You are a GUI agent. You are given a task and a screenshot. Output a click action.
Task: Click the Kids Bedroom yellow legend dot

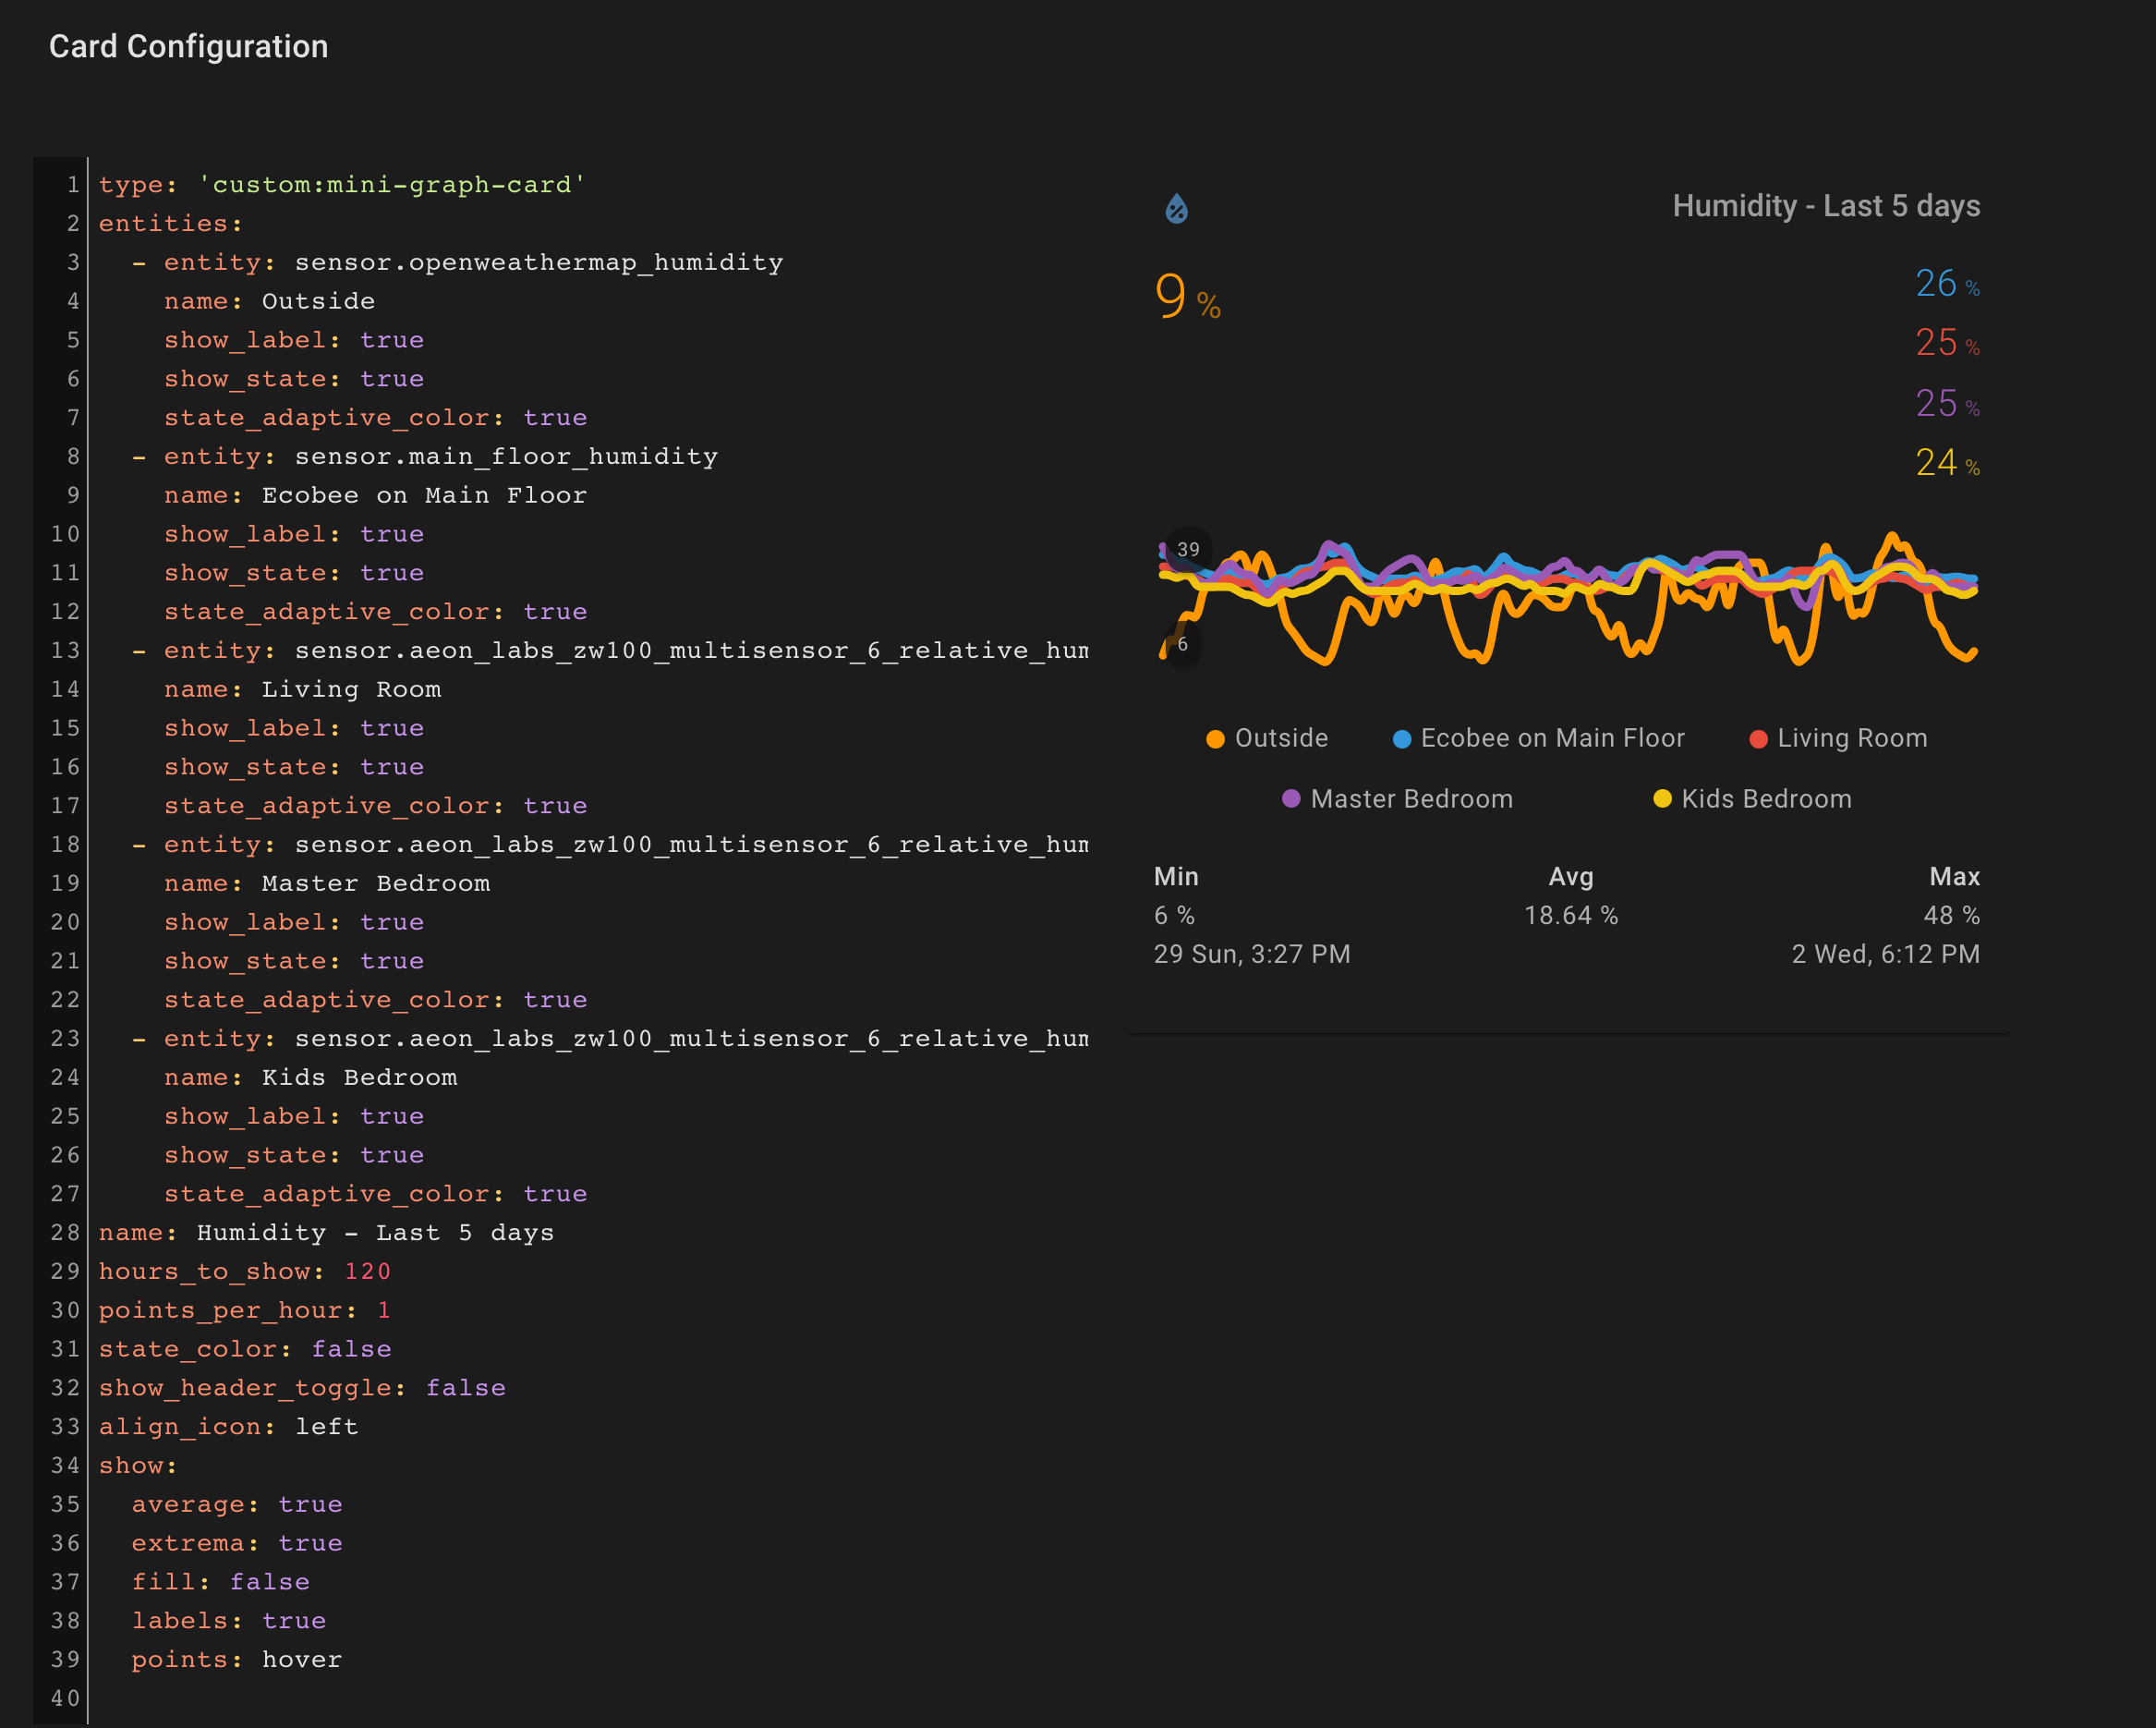pos(1662,798)
